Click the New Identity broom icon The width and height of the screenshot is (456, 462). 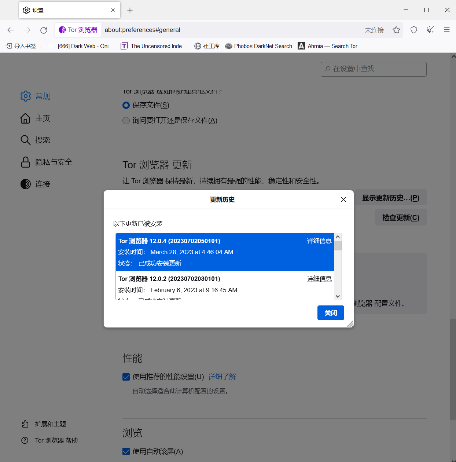pyautogui.click(x=430, y=30)
